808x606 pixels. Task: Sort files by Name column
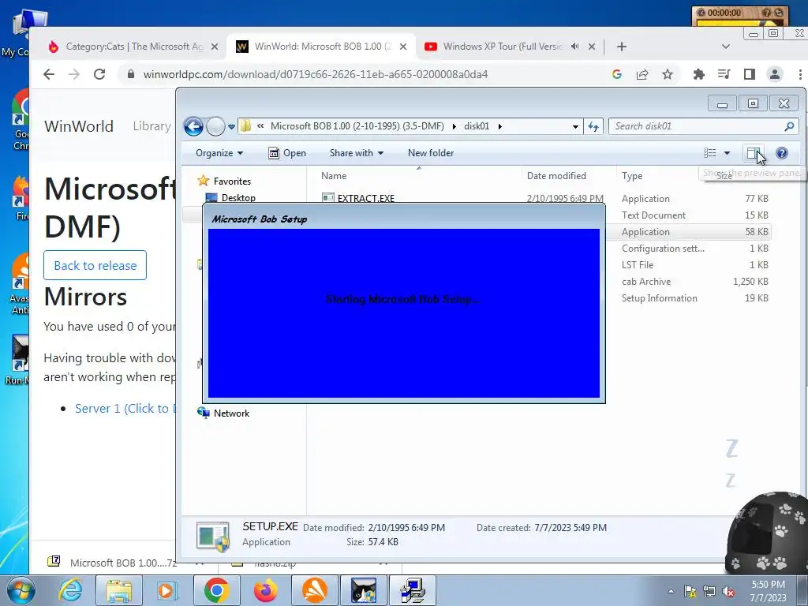[334, 176]
